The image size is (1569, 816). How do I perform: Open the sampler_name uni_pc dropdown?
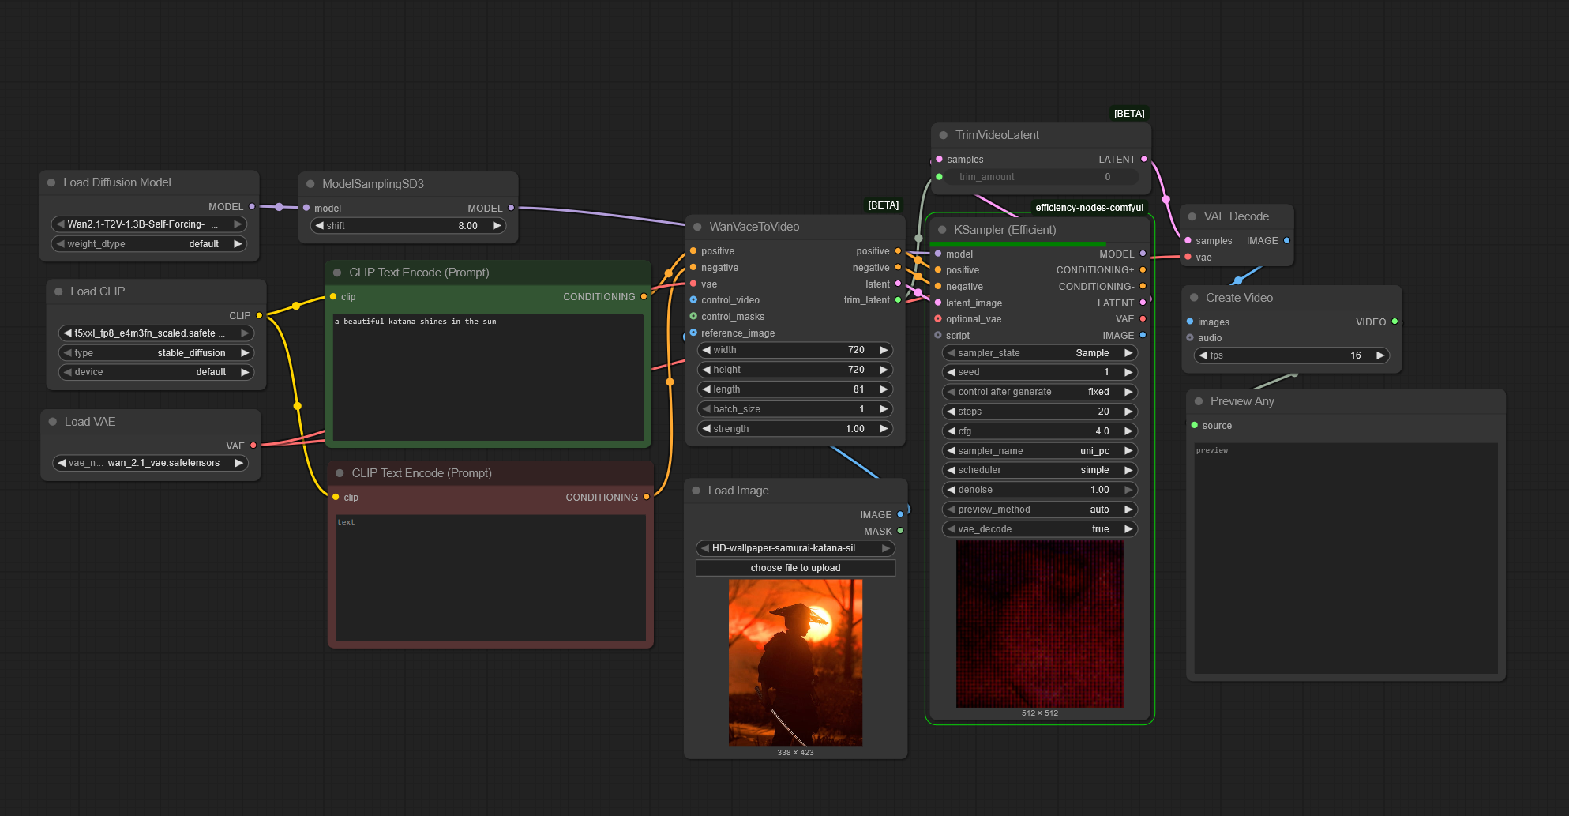pos(1039,451)
